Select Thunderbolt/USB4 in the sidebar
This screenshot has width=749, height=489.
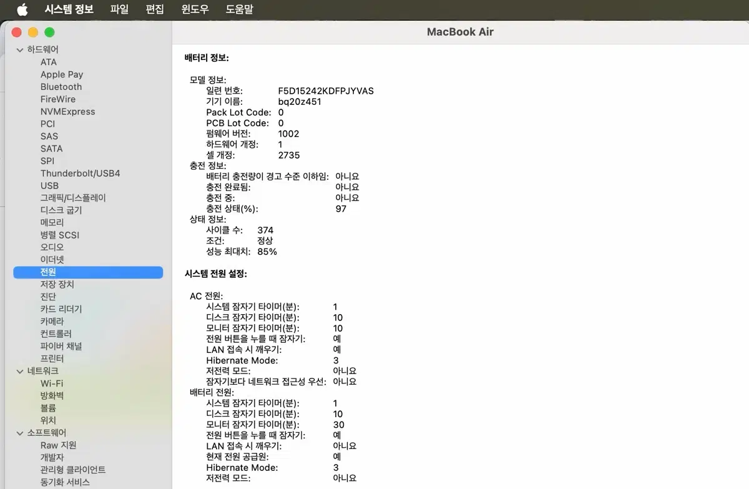(81, 173)
